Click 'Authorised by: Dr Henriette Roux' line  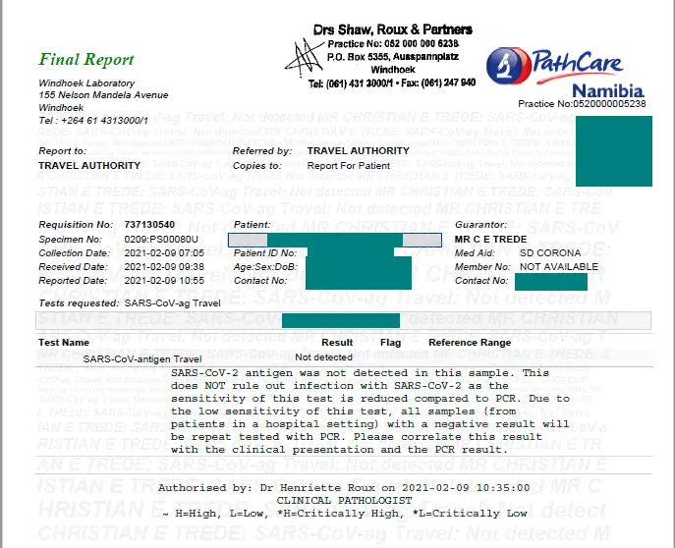[x=344, y=488]
